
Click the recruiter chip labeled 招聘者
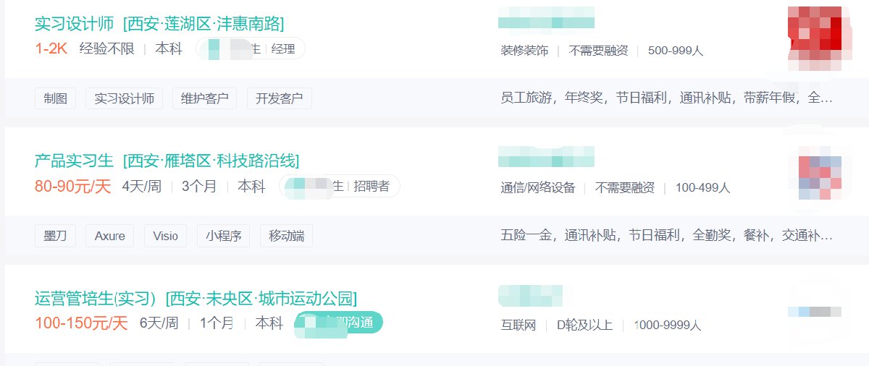click(339, 187)
